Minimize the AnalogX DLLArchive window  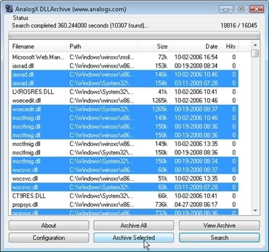coord(226,9)
